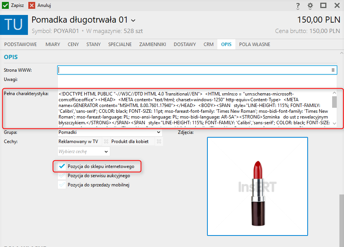Enable 'Pozycja do serwisu aukcyjnego' checkbox
The height and width of the screenshot is (247, 344).
click(x=62, y=176)
